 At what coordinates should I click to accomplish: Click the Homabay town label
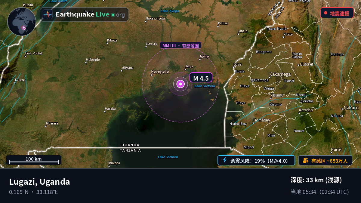click(262, 120)
